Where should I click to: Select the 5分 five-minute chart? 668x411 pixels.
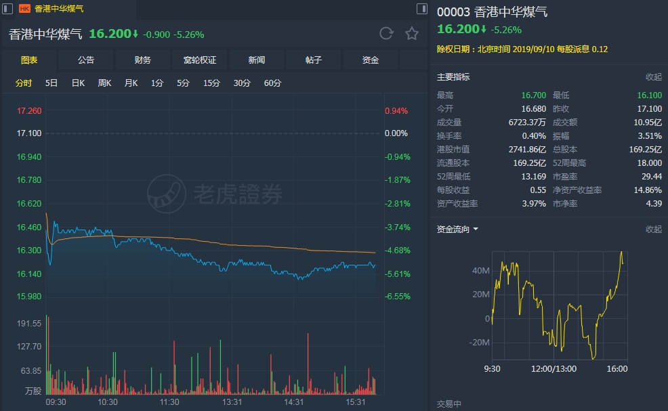click(183, 83)
